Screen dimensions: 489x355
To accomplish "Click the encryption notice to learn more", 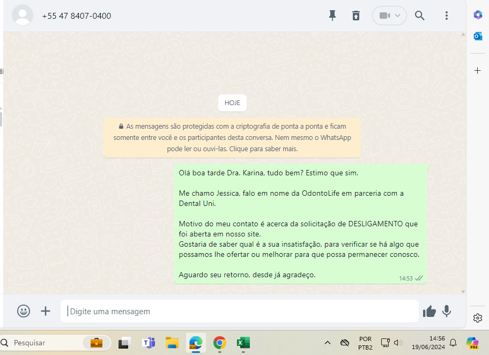I will (232, 138).
